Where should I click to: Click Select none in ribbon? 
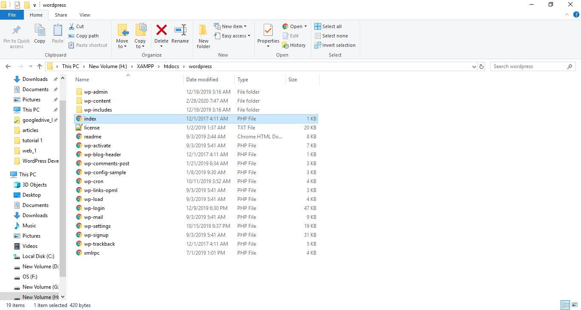(x=331, y=36)
